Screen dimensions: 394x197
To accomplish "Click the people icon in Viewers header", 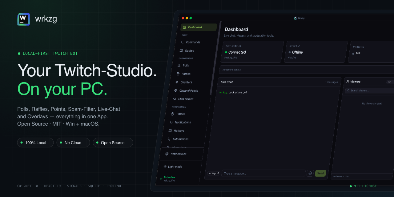I will pos(348,82).
